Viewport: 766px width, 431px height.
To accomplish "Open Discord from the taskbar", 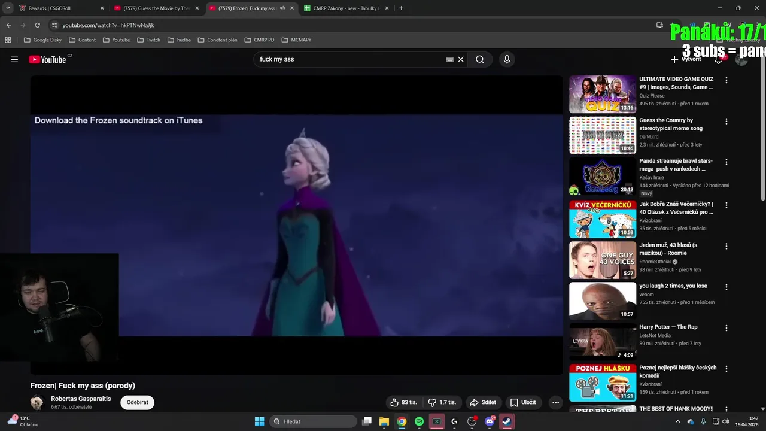I will point(490,421).
